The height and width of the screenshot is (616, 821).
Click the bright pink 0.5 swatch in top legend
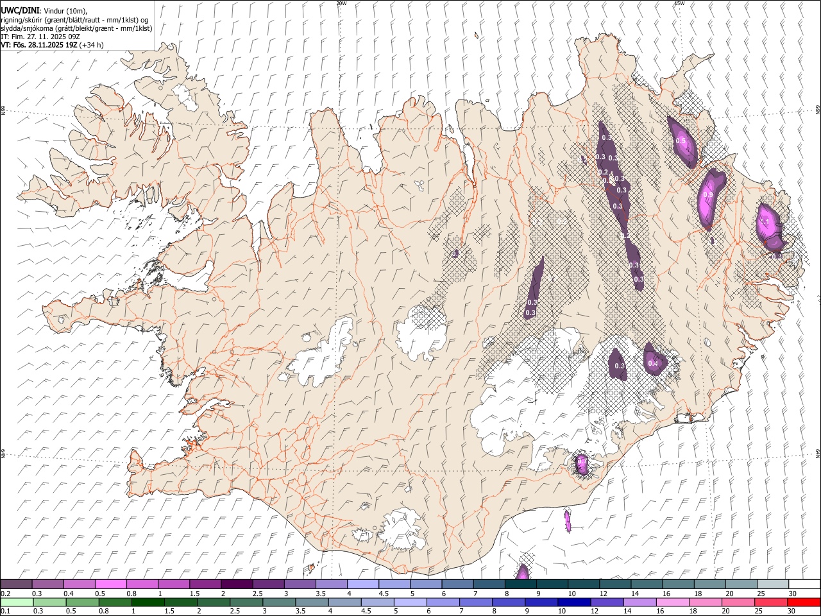tap(110, 585)
